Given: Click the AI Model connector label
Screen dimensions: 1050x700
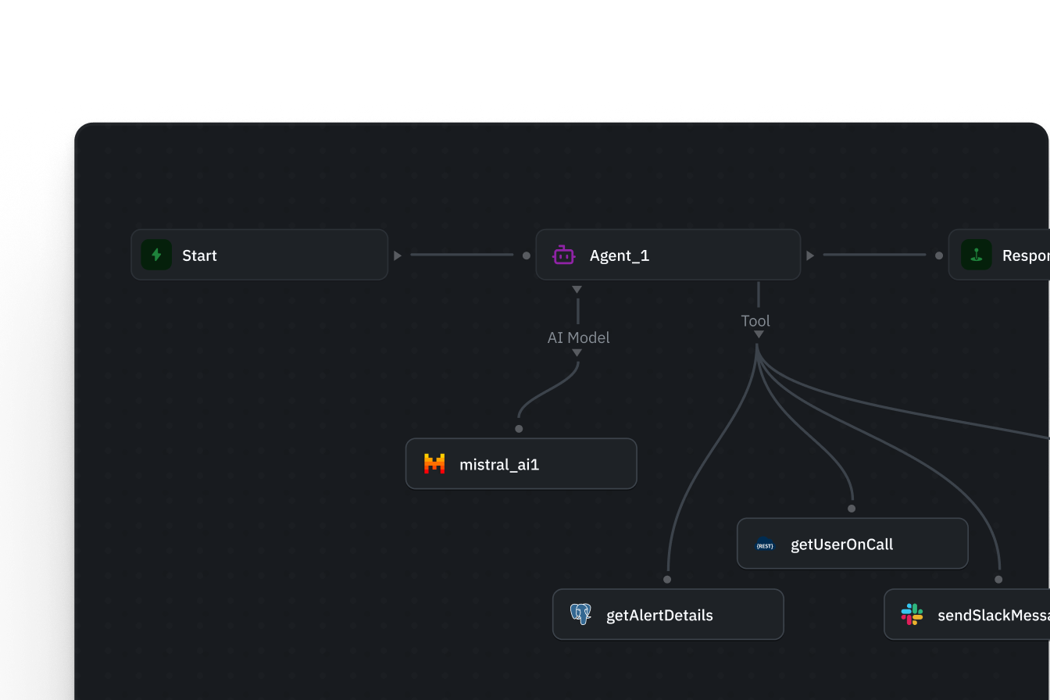Looking at the screenshot, I should click(578, 337).
